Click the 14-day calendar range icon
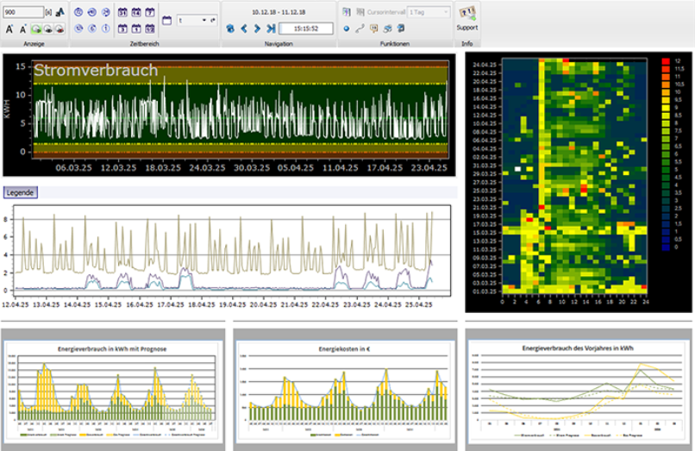The image size is (695, 451). (135, 13)
